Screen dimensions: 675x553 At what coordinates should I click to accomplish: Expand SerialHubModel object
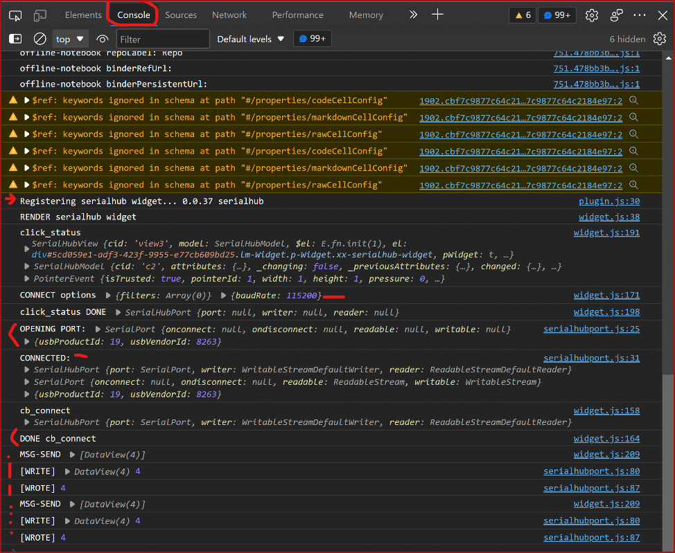[x=27, y=266]
